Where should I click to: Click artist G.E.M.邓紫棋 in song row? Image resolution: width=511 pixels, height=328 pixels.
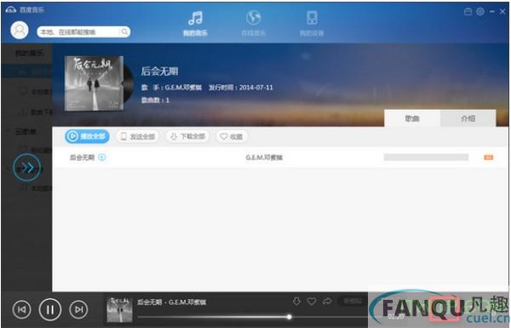(264, 158)
